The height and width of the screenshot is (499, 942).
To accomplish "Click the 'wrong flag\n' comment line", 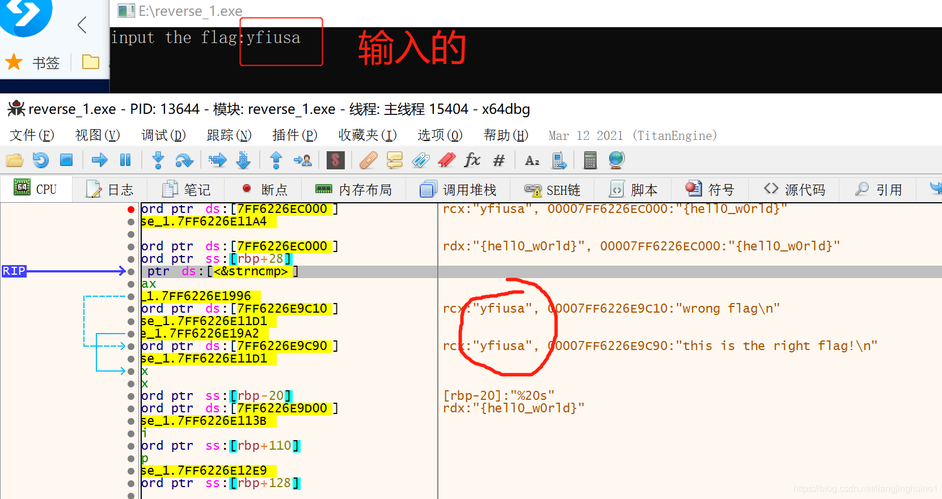I will tap(611, 309).
